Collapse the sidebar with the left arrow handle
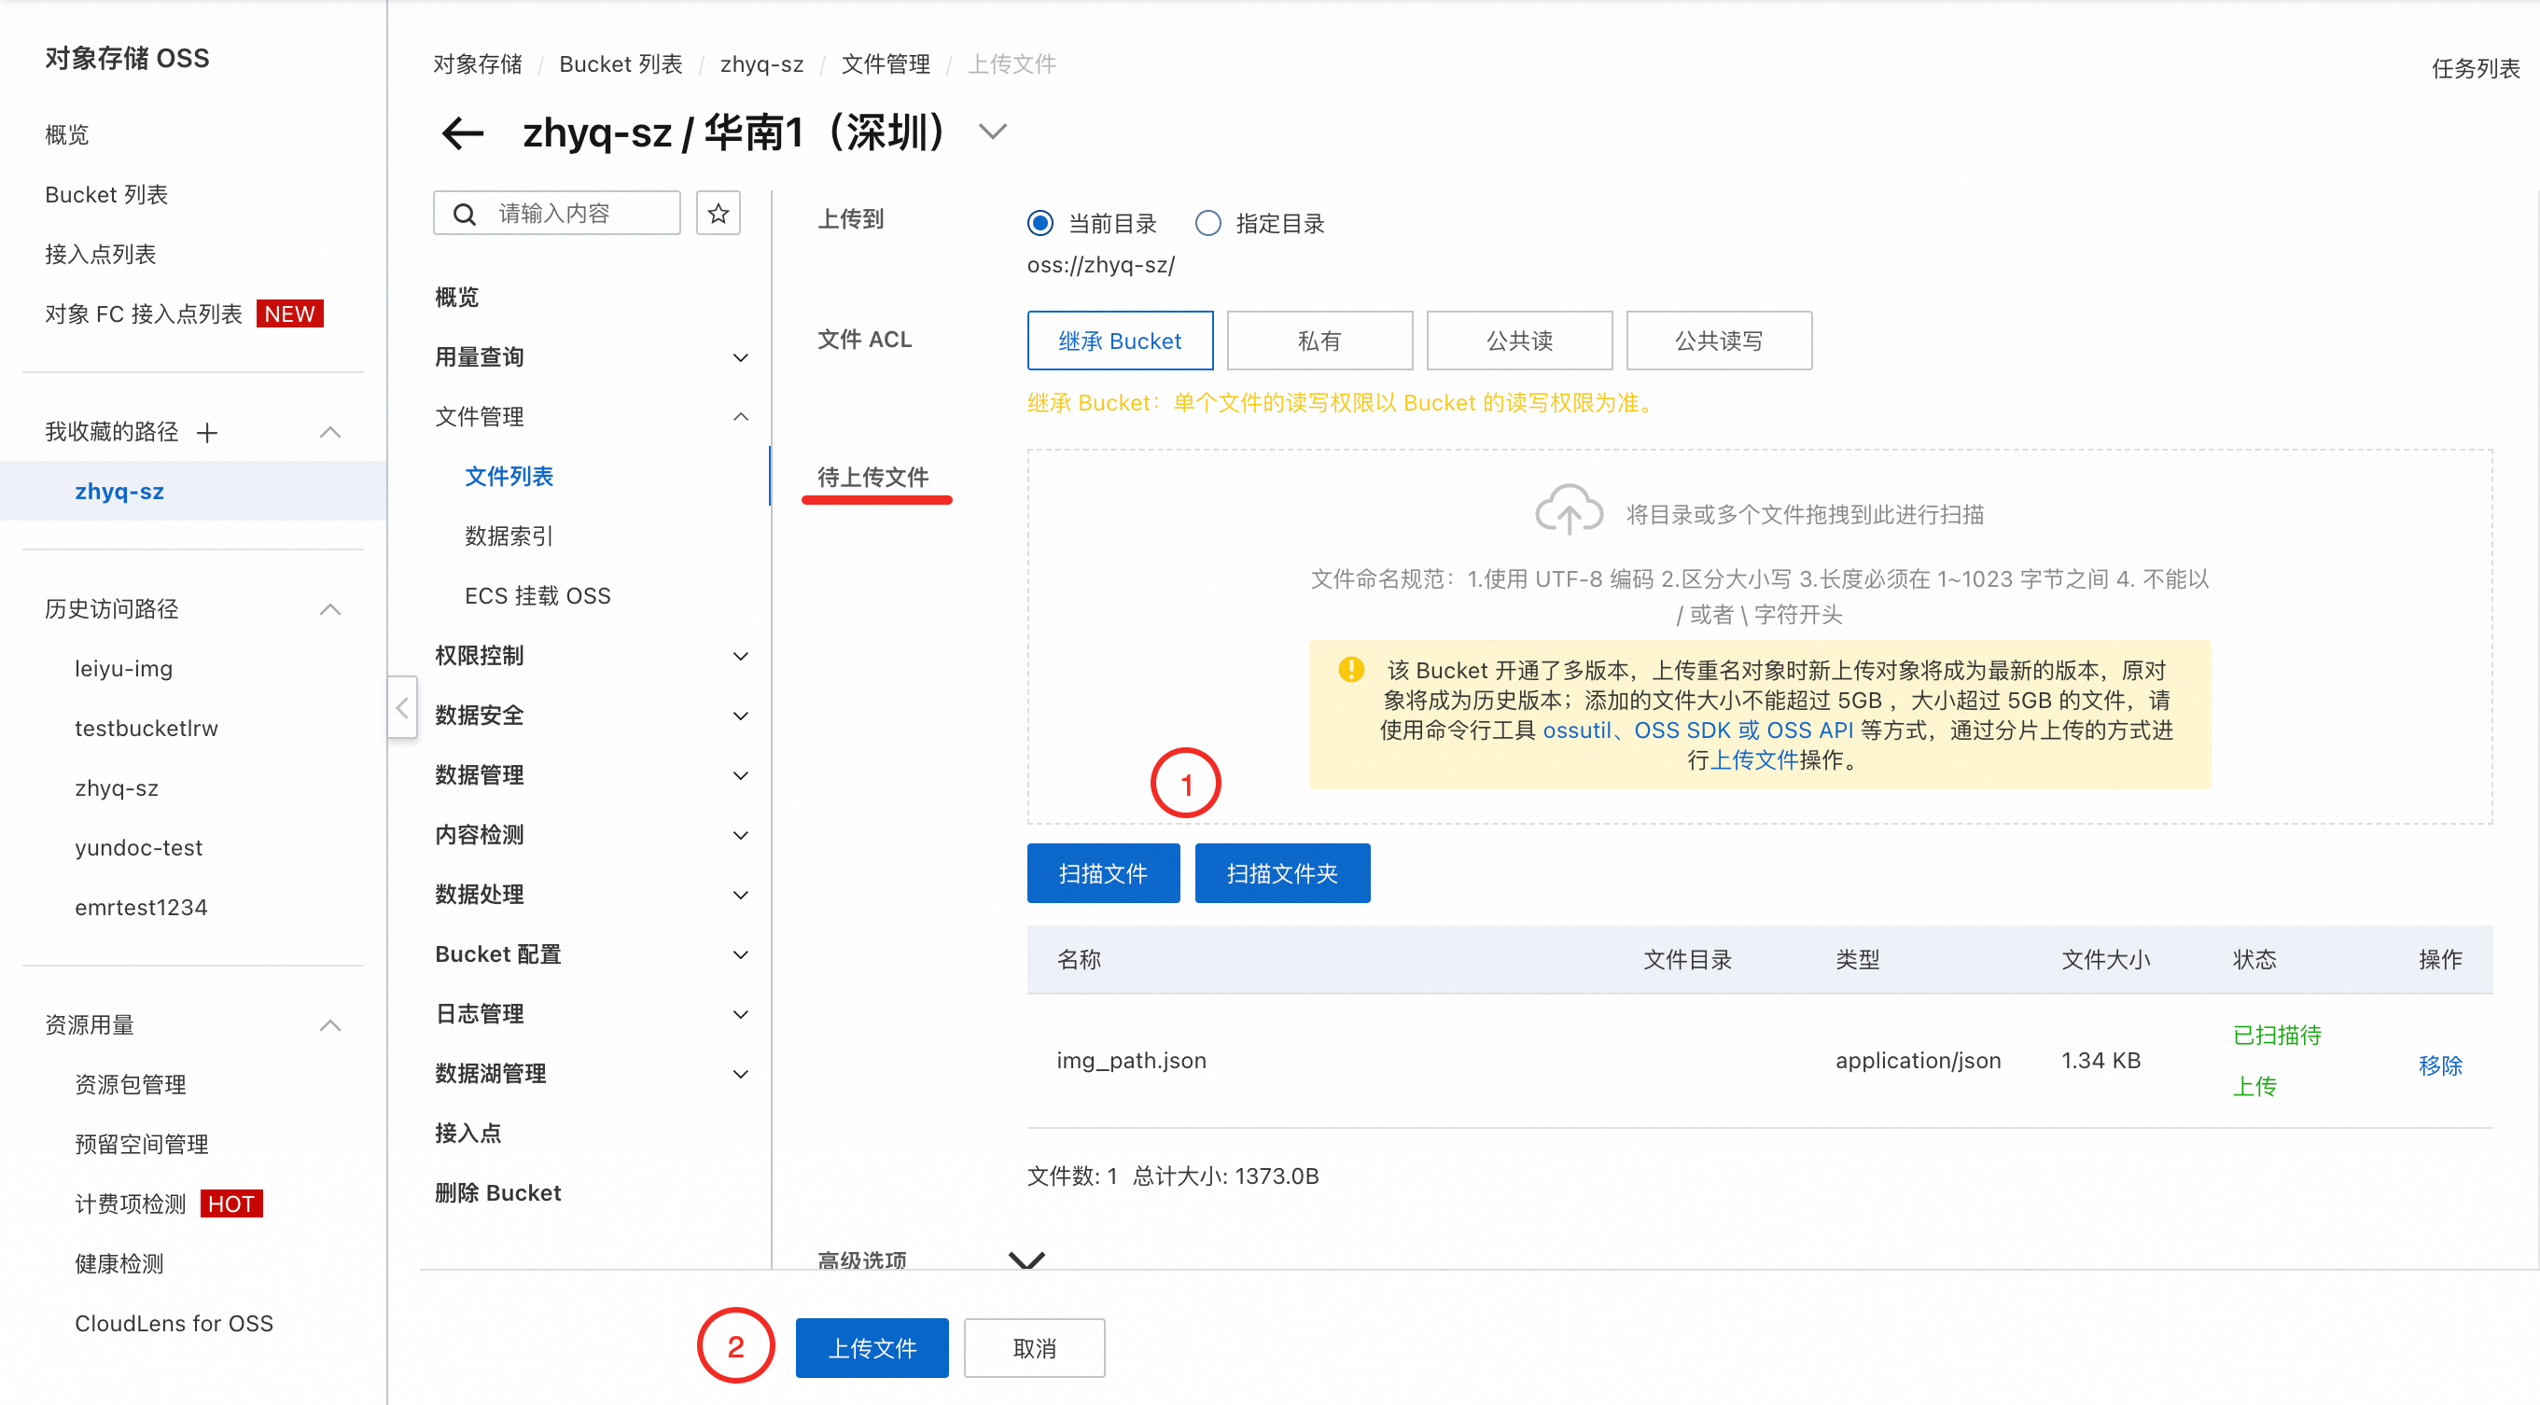Viewport: 2540px width, 1405px height. [x=402, y=707]
